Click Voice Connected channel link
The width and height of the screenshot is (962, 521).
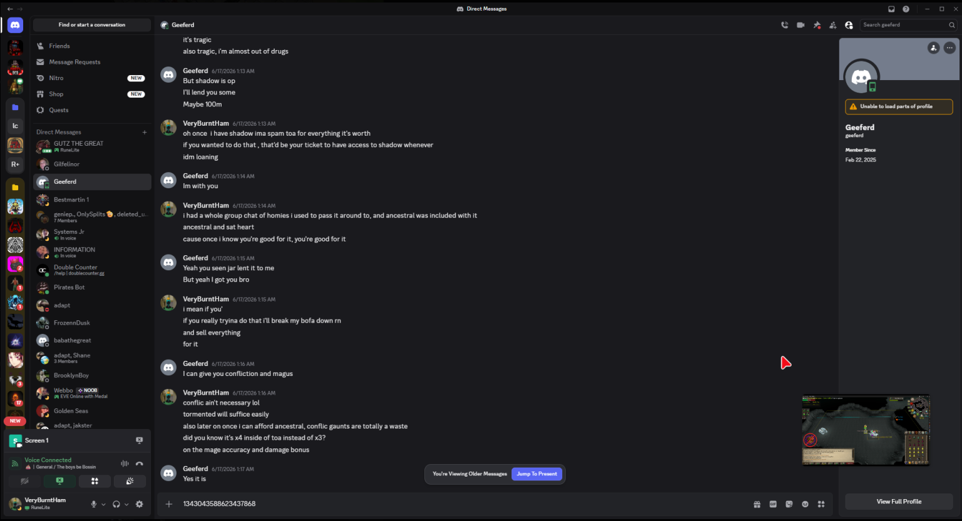click(x=48, y=460)
